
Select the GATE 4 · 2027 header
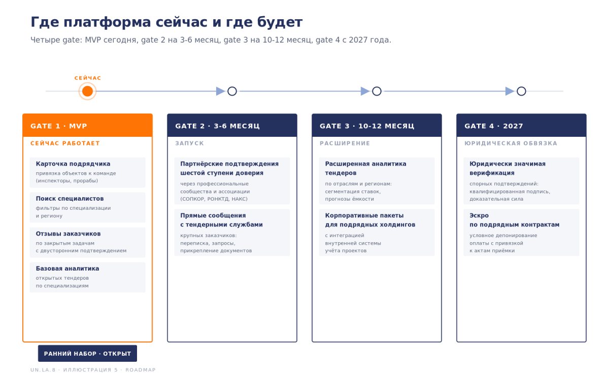521,126
